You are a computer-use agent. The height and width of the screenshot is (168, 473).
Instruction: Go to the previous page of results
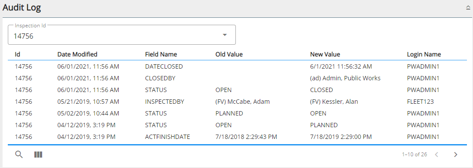pos(437,155)
